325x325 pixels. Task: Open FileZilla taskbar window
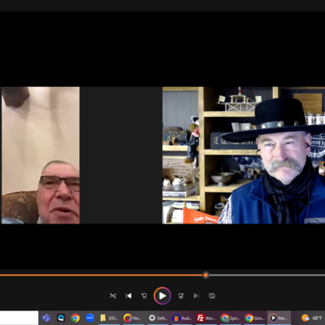(x=206, y=318)
